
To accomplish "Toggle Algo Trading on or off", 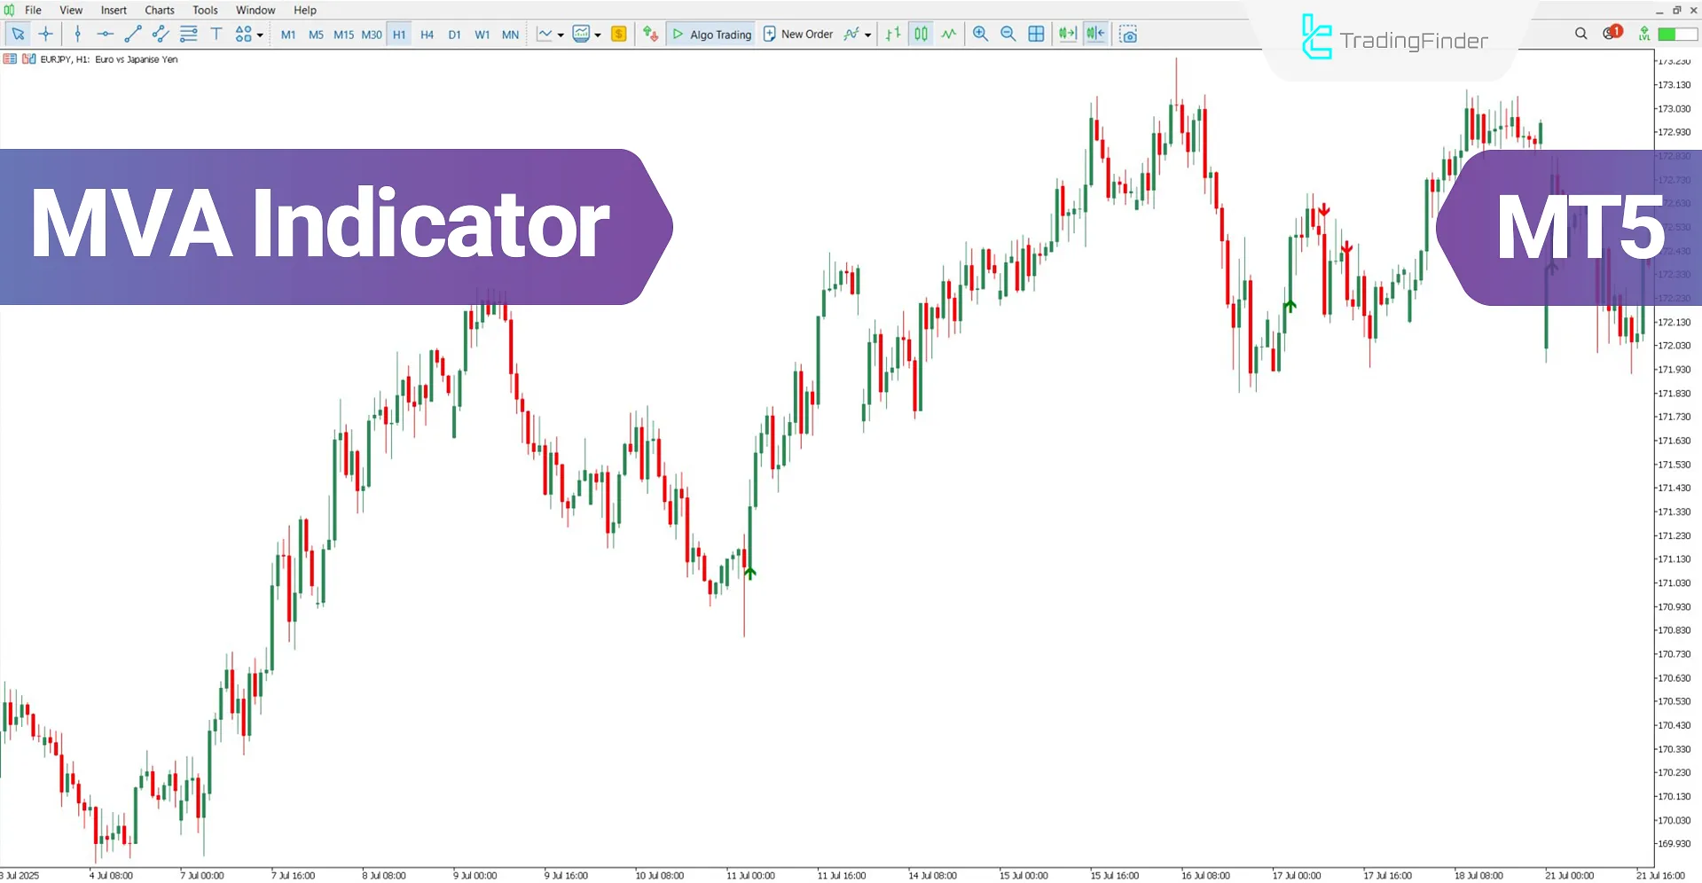I will point(711,35).
